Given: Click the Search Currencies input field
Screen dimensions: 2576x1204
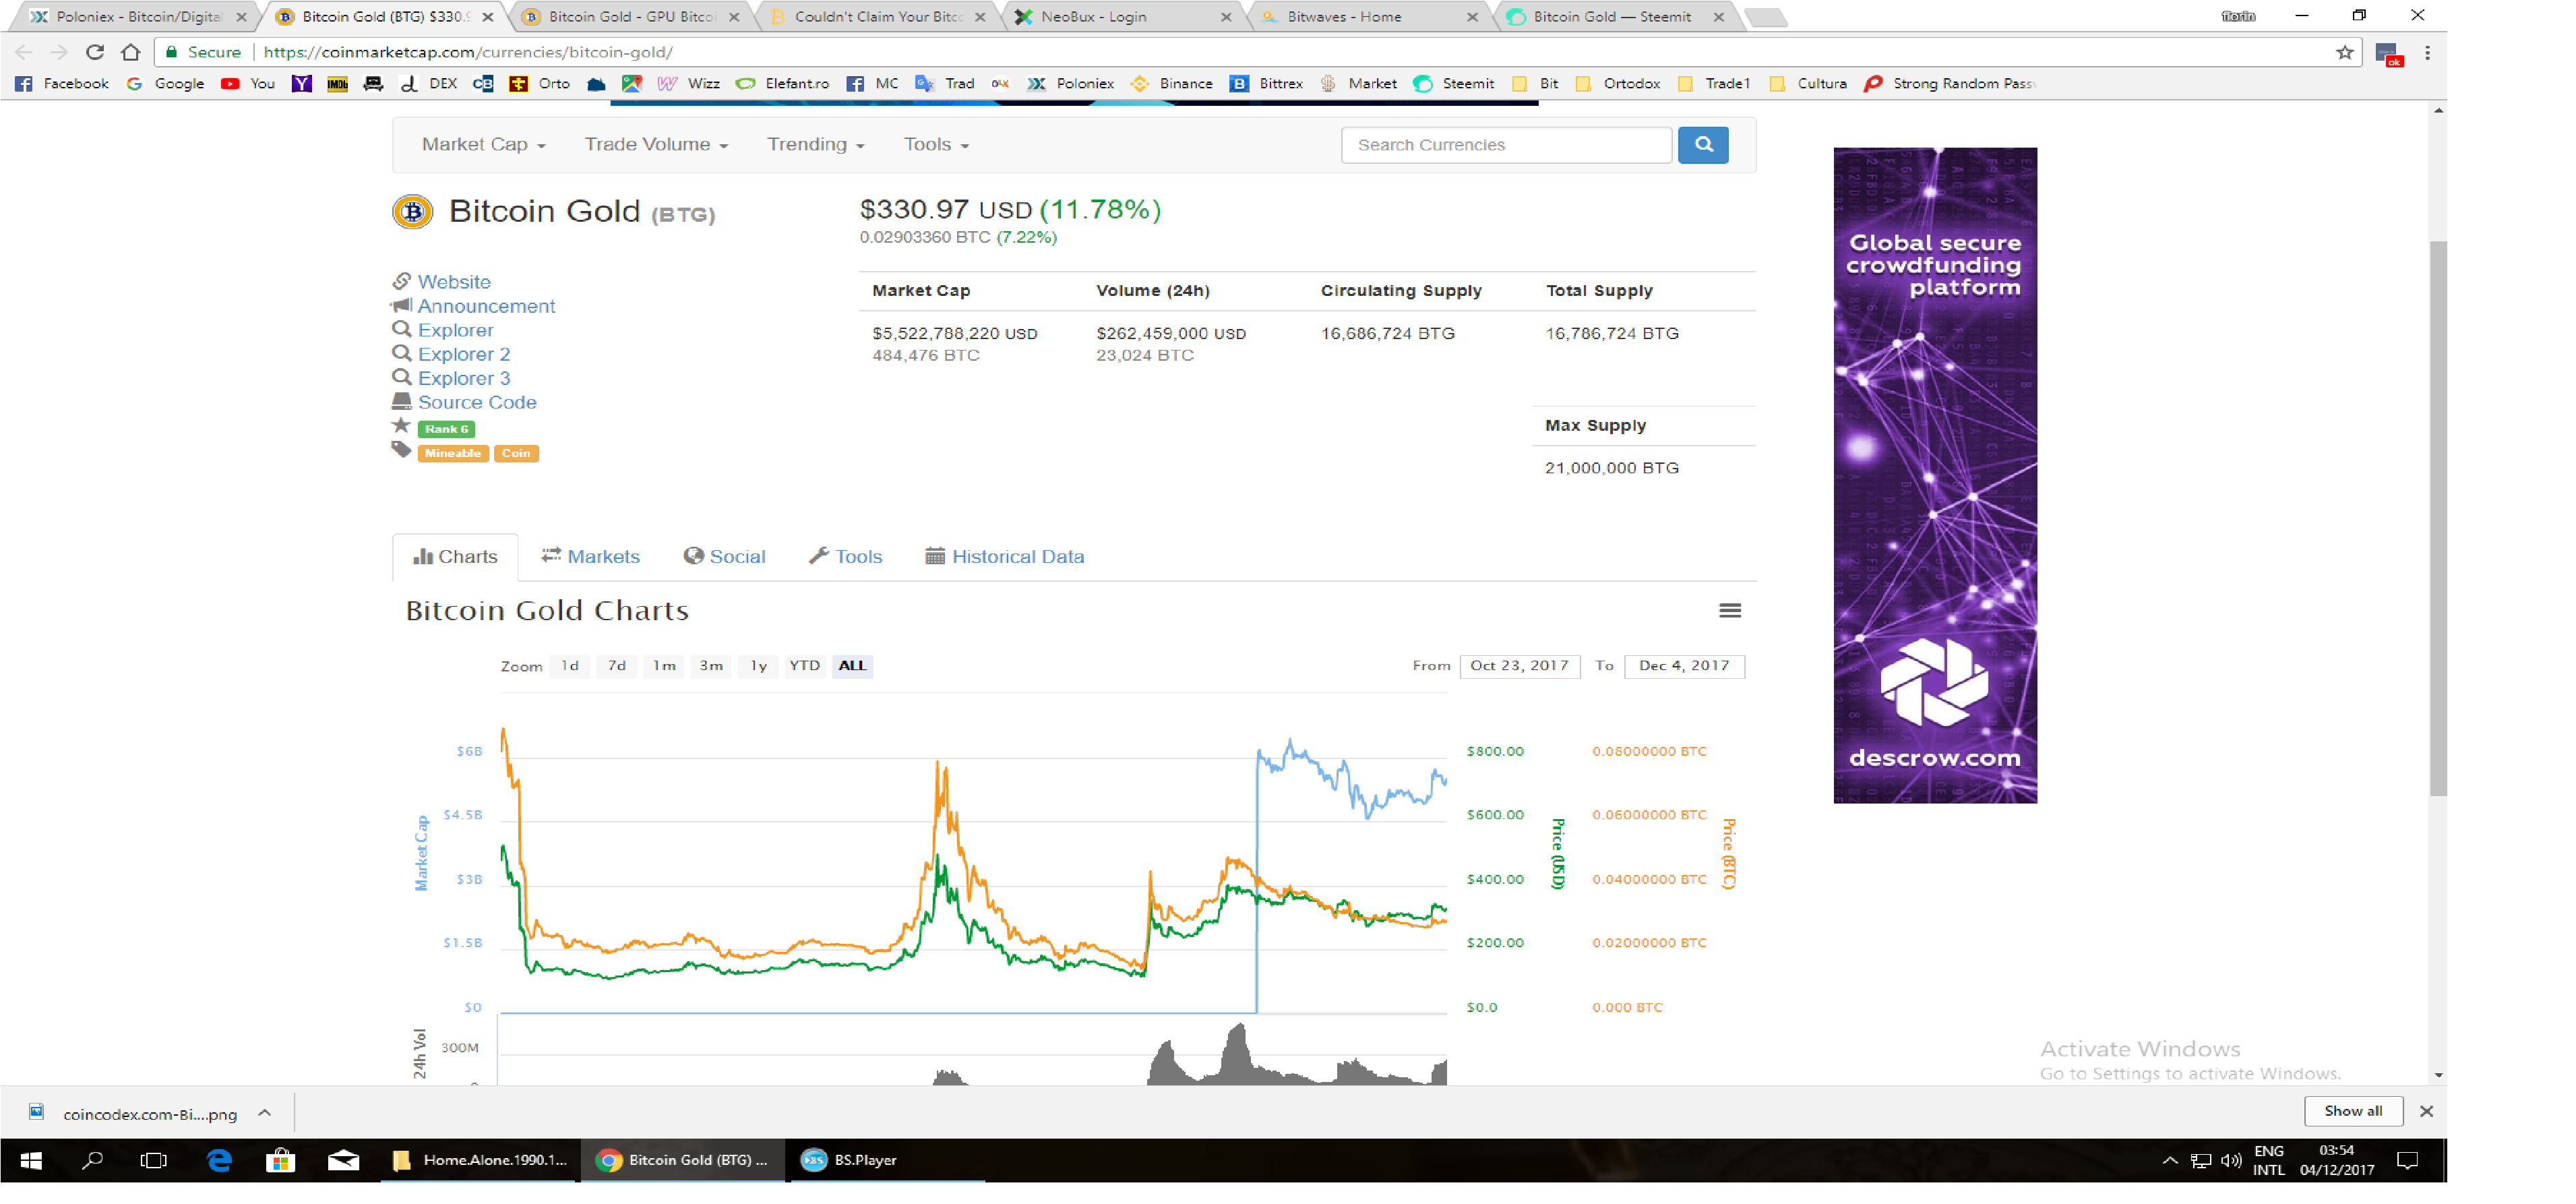Looking at the screenshot, I should point(1505,145).
